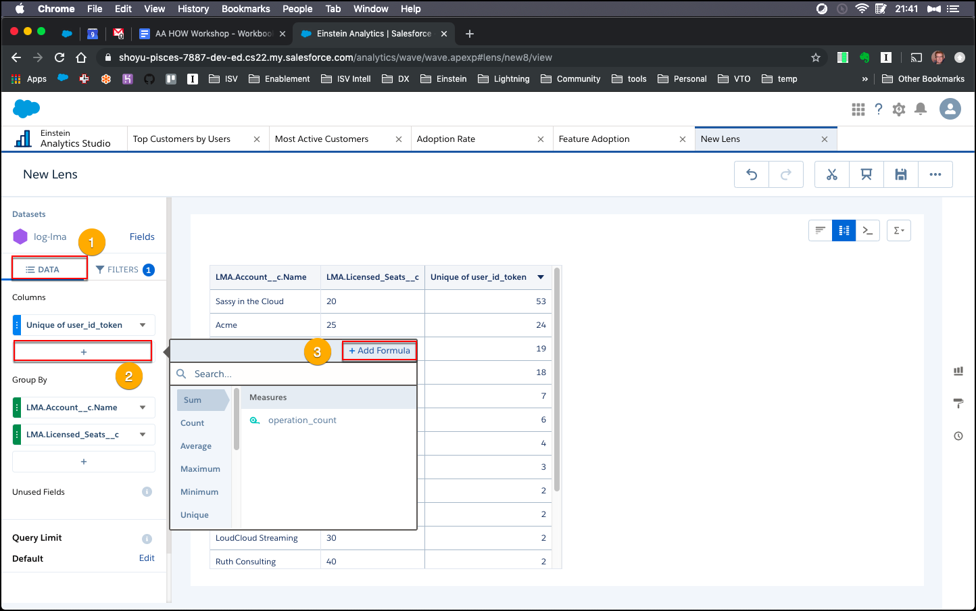Viewport: 976px width, 611px height.
Task: Open sort arrow on Unique of user_id_token header
Action: [x=541, y=277]
